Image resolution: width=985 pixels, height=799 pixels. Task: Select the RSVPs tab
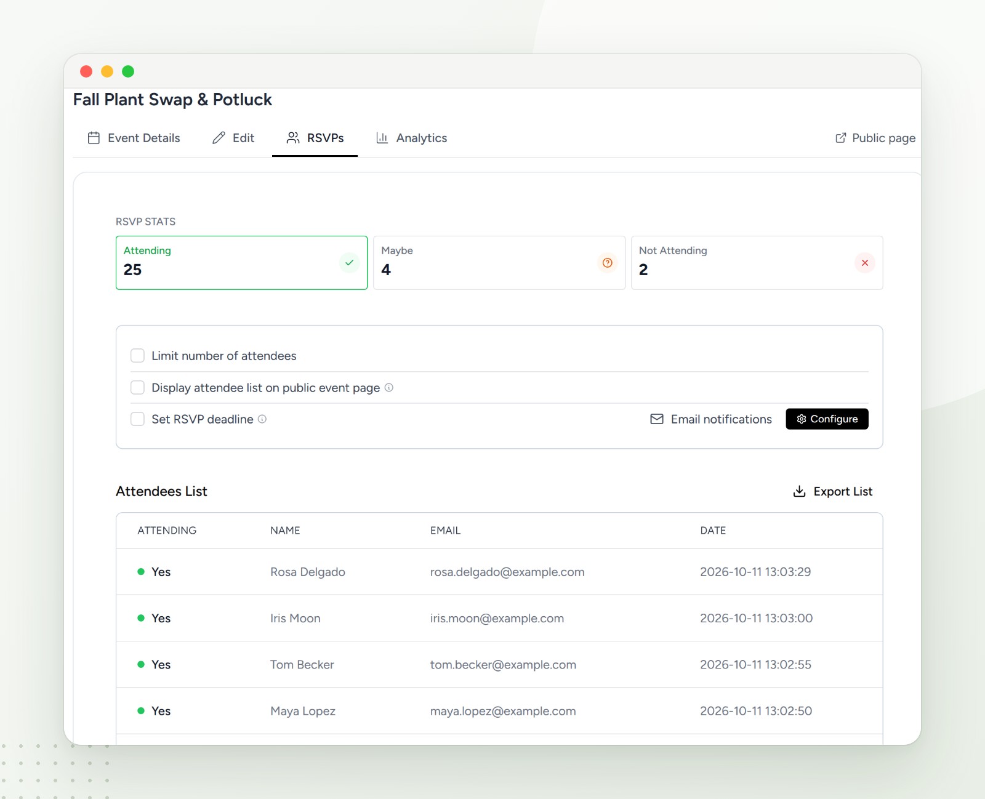(x=315, y=138)
